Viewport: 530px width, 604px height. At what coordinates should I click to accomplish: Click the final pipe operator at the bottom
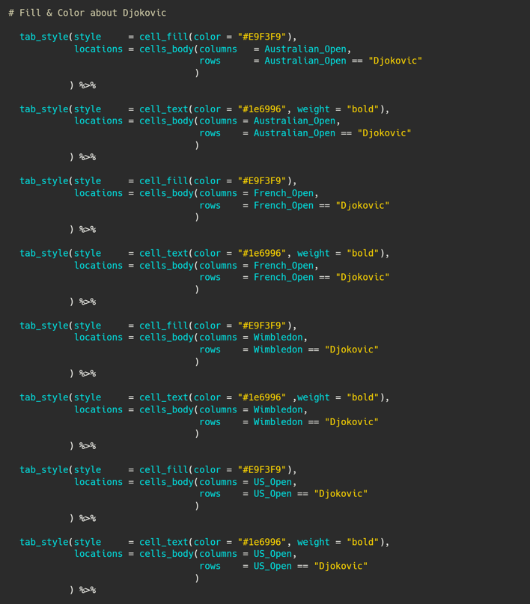(x=88, y=590)
